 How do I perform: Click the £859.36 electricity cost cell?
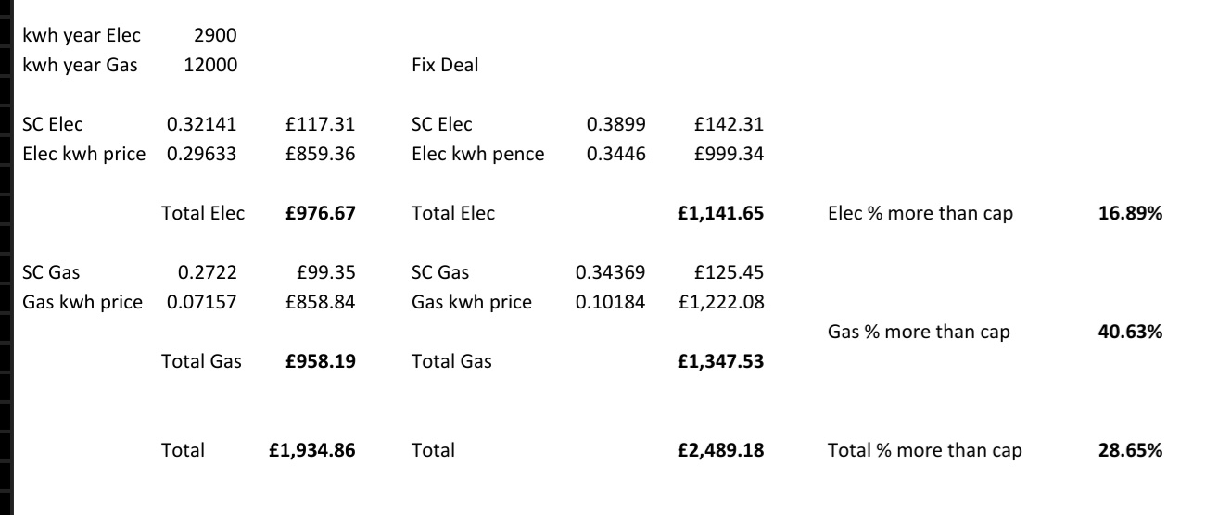323,154
